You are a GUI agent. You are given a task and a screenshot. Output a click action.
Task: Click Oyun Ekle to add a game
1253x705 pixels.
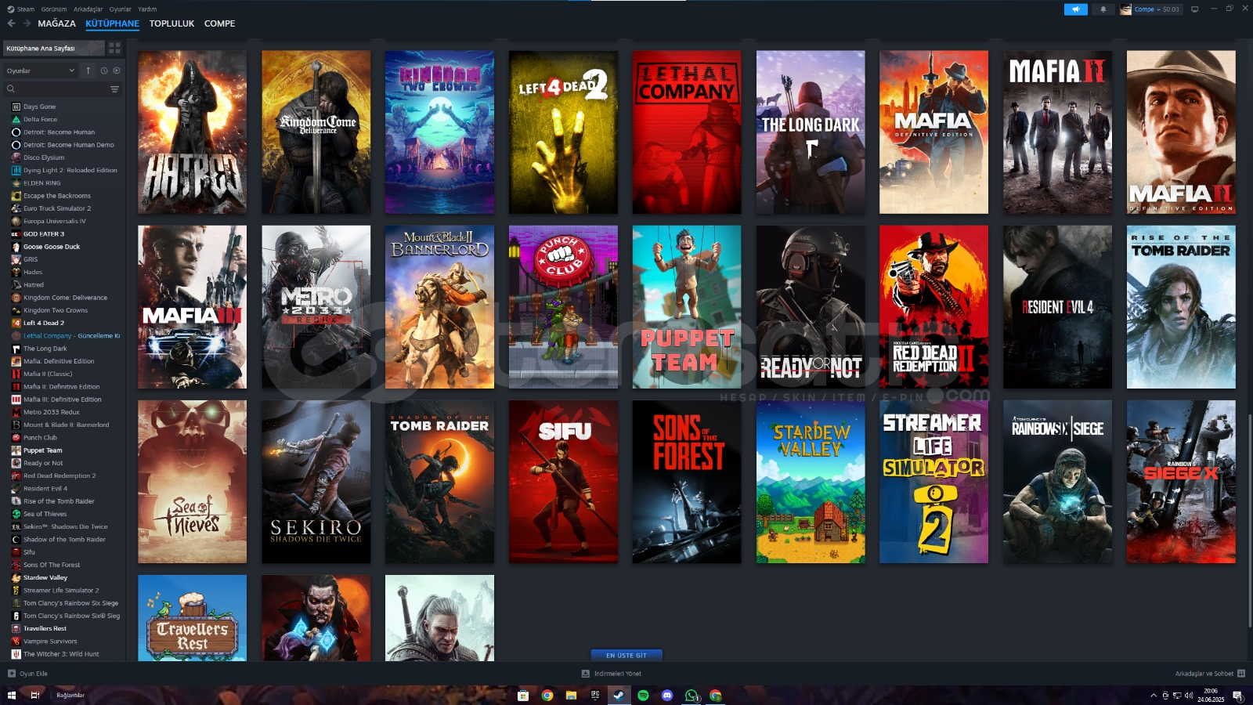tap(28, 674)
